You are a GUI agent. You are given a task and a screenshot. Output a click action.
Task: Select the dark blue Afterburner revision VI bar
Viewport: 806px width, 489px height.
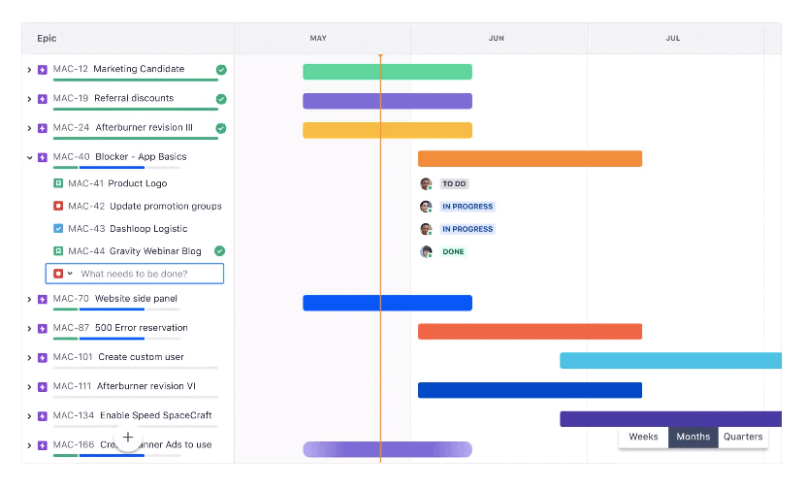530,390
